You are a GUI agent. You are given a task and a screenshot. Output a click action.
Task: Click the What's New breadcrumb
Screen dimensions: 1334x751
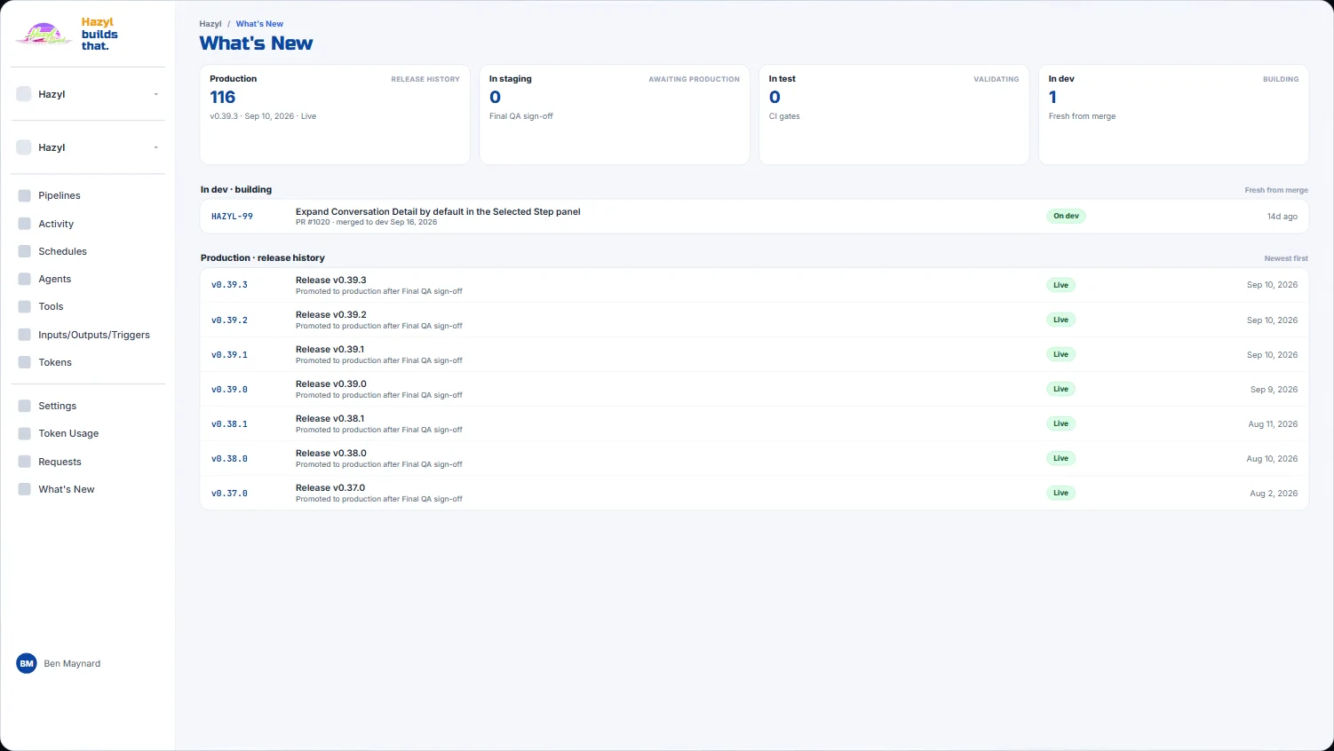click(259, 24)
